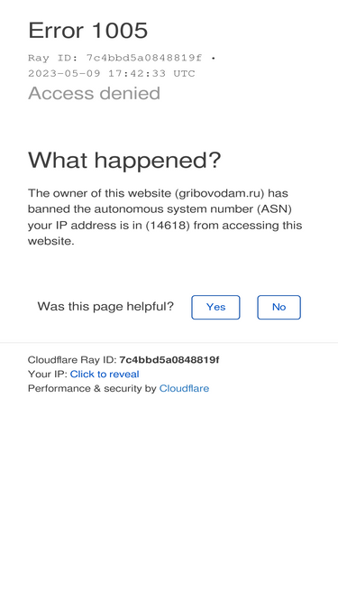The height and width of the screenshot is (602, 338).
Task: Click the timestamp 2023-05-09 17:42:33 UTC
Action: [112, 73]
